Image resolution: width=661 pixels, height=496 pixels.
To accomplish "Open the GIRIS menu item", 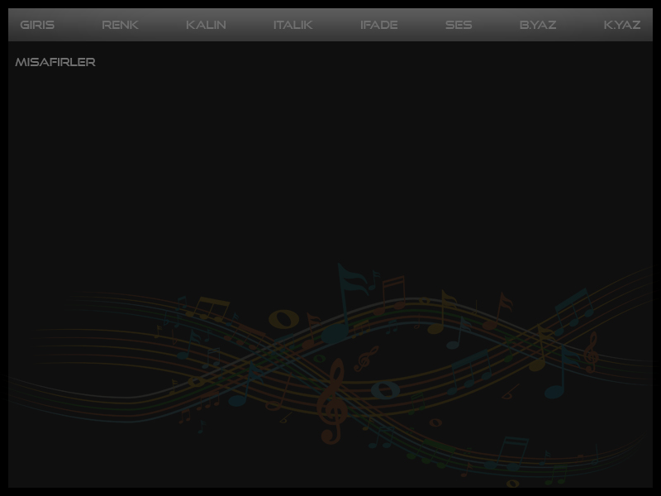I will (37, 25).
